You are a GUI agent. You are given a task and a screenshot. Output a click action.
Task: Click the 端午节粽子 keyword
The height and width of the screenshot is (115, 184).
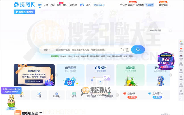(117, 57)
